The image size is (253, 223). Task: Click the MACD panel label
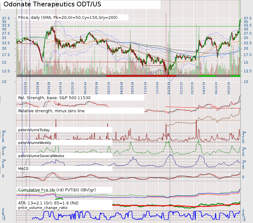[23, 169]
